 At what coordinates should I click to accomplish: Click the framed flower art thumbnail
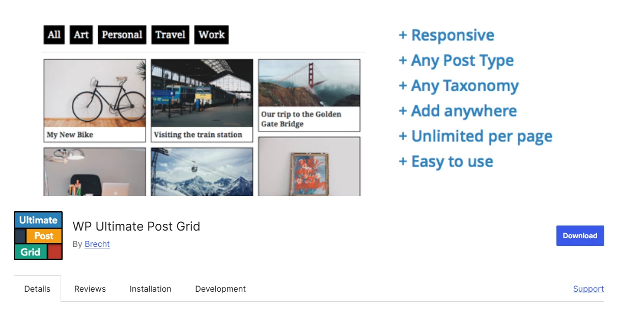309,166
